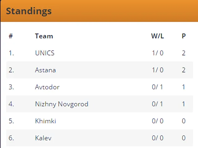Click the Khimki team name
Screen dimensions: 198x148
coord(45,121)
